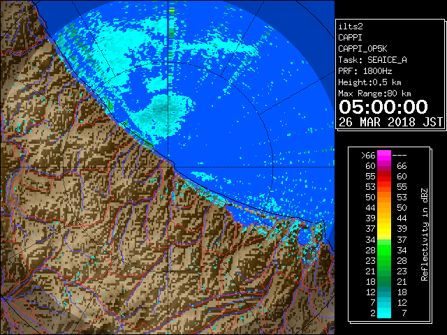Pick the bright green 28–34 dBZ band
447x335 pixels.
tap(384, 250)
